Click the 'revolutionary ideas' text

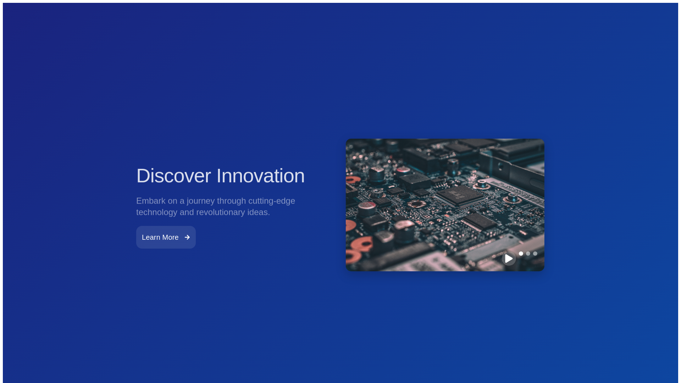coord(233,212)
